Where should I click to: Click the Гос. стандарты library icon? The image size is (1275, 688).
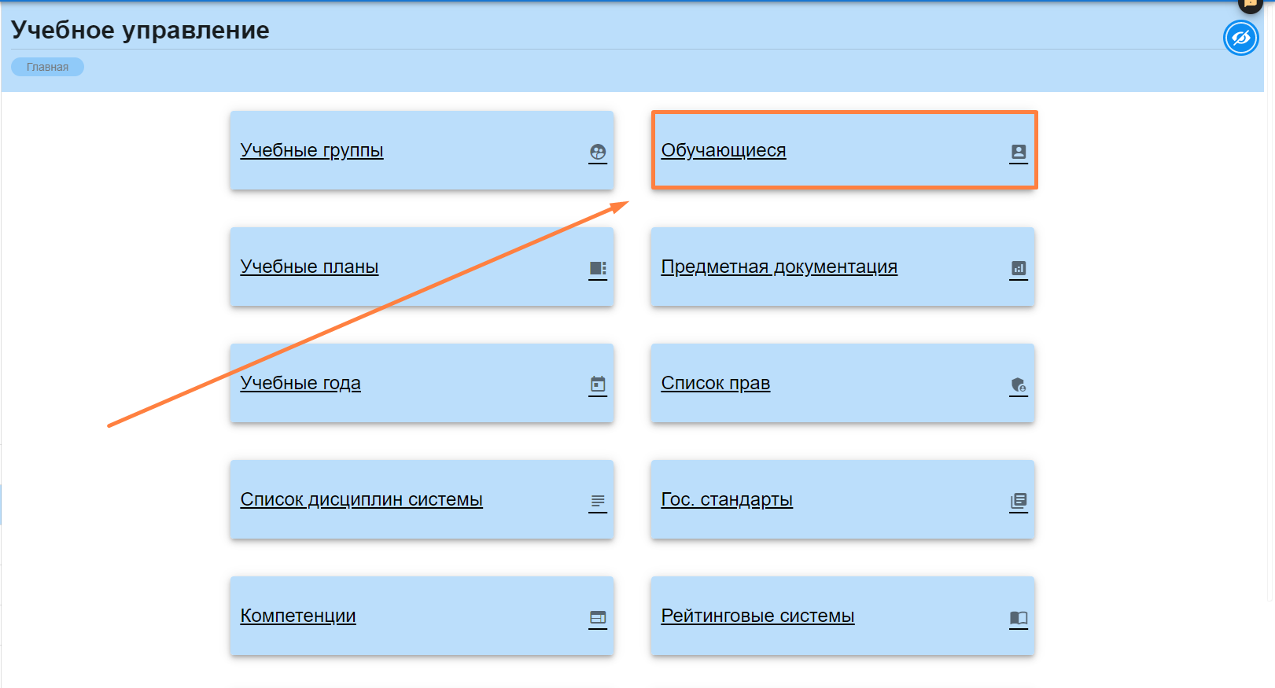click(x=1019, y=501)
